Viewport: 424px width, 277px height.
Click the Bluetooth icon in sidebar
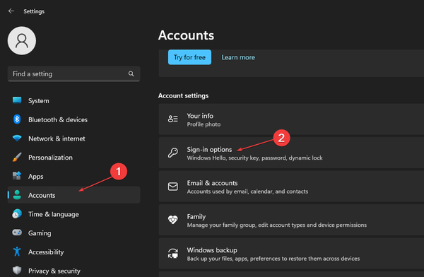[x=17, y=119]
